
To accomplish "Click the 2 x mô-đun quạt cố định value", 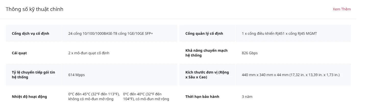I will click(x=89, y=53).
